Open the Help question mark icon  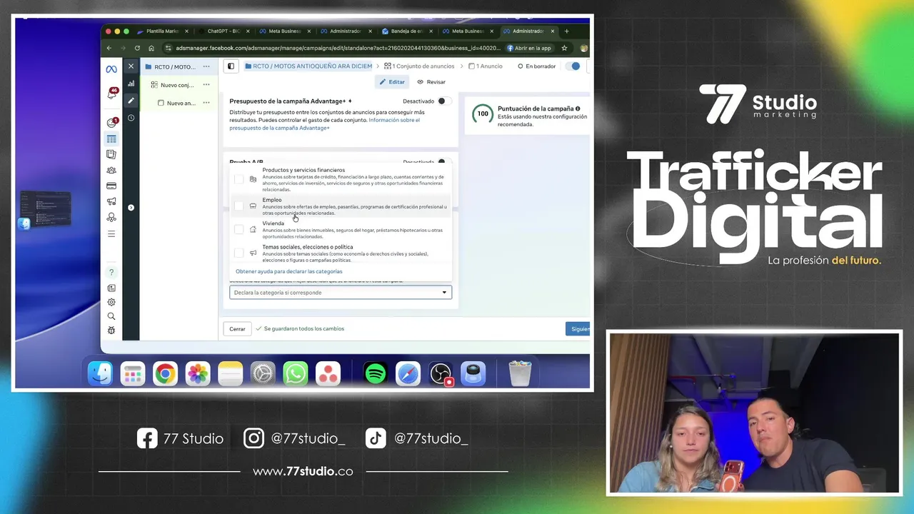111,272
